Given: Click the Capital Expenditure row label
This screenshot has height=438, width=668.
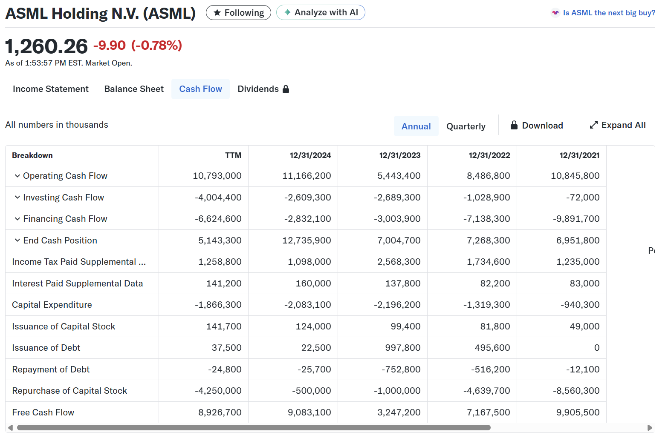Looking at the screenshot, I should point(52,305).
